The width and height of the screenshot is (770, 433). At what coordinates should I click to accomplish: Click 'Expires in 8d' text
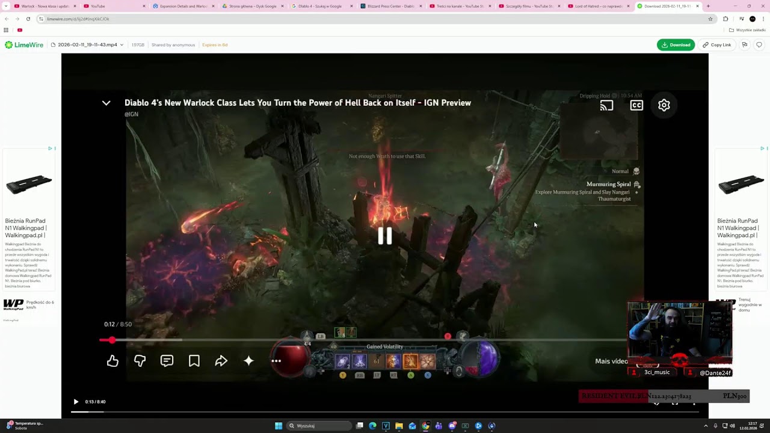215,45
